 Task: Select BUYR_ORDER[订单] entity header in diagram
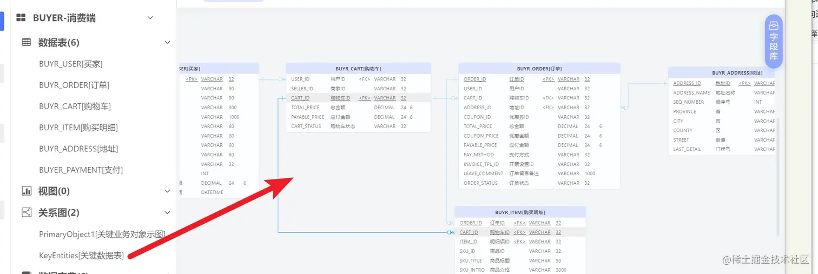click(x=539, y=69)
